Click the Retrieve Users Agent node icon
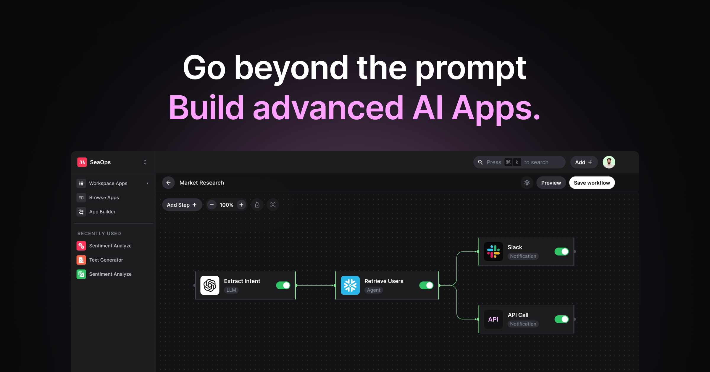Image resolution: width=710 pixels, height=372 pixels. pyautogui.click(x=351, y=285)
